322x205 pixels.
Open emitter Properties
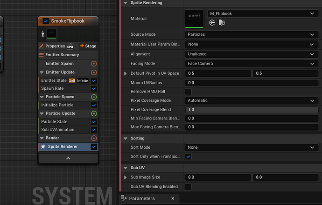[x=55, y=46]
